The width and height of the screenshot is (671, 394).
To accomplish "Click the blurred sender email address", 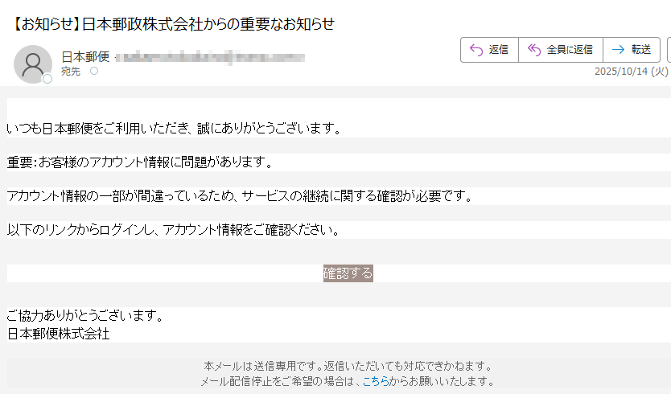I will [x=210, y=57].
